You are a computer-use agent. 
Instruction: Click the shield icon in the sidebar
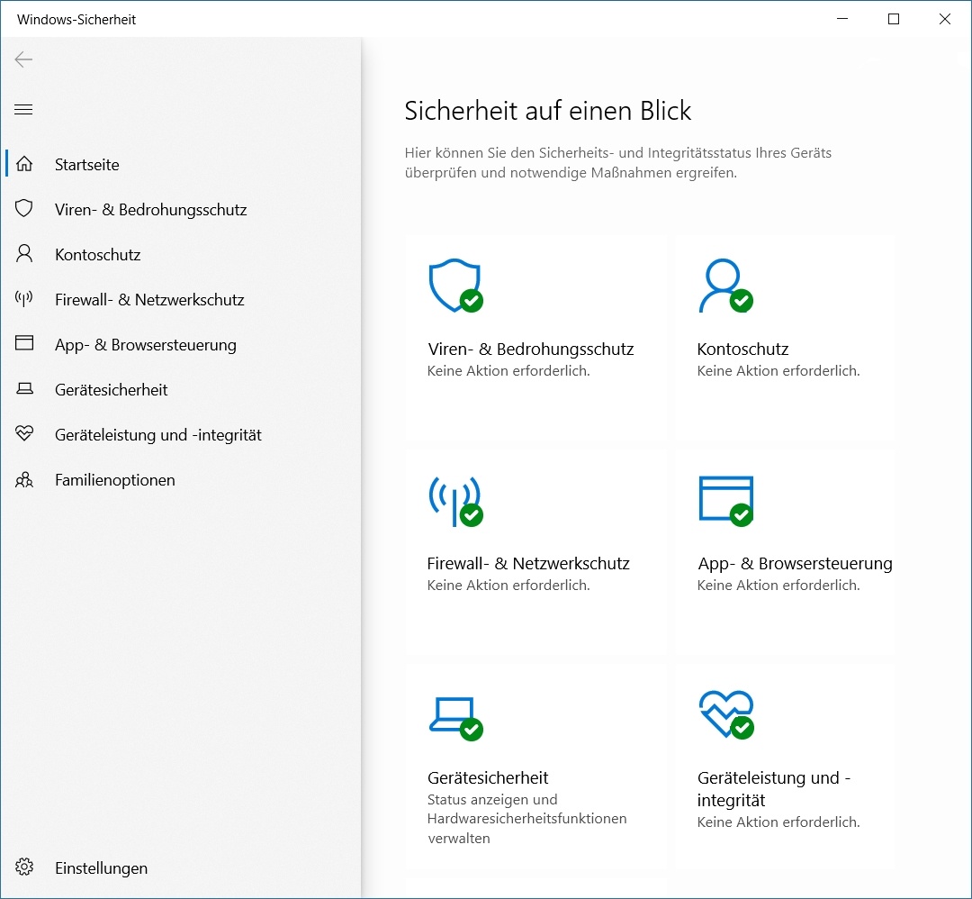pyautogui.click(x=24, y=209)
